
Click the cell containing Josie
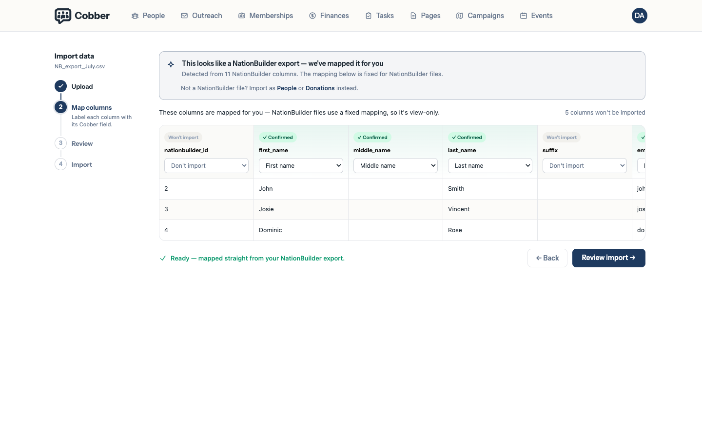(301, 209)
